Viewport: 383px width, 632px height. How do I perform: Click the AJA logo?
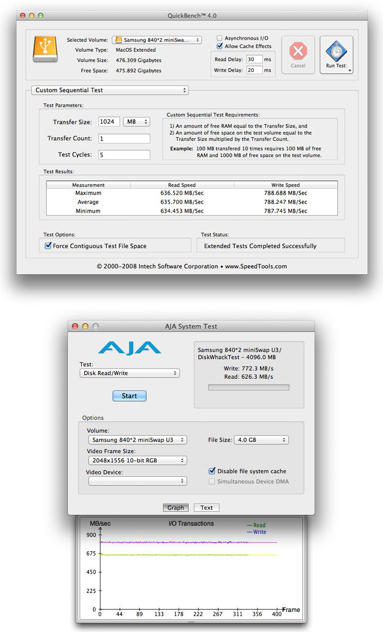tap(130, 348)
